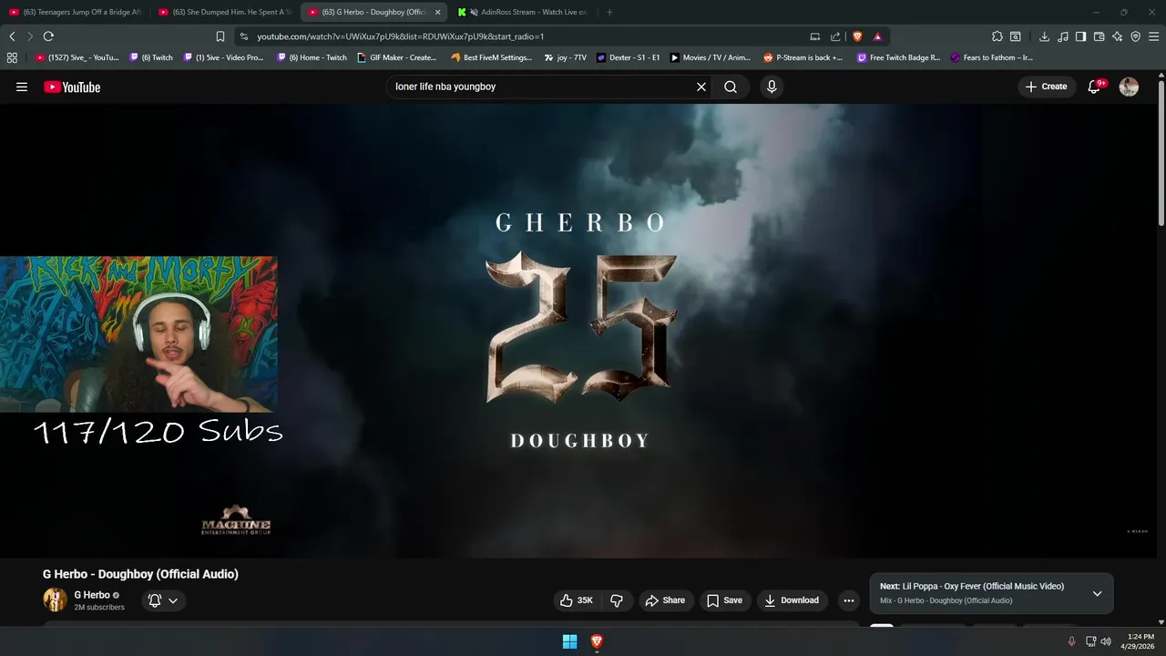Reload the current page
Screen dimensions: 1166x656
[48, 36]
